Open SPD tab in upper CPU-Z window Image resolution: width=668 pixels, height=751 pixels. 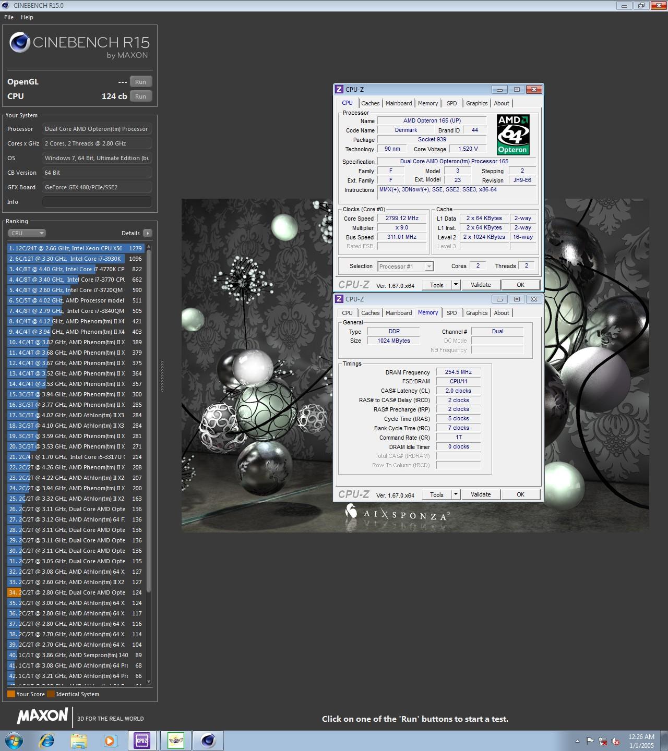[452, 103]
